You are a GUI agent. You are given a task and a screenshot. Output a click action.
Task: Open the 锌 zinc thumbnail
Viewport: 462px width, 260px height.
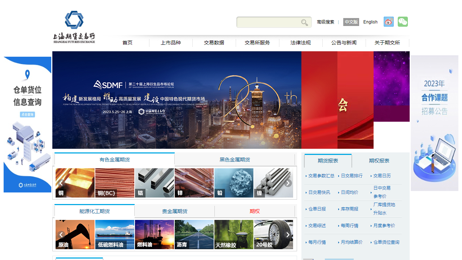coord(194,183)
